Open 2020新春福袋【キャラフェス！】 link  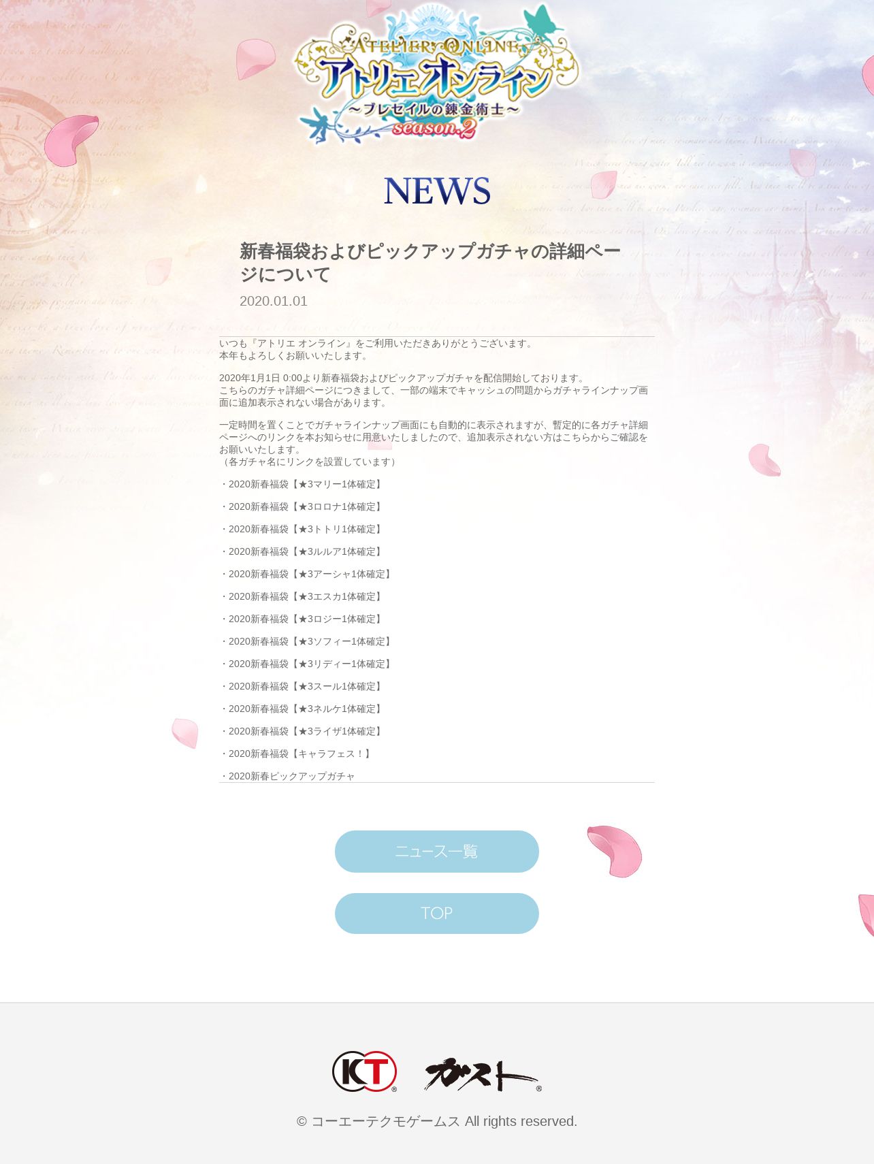tap(301, 754)
